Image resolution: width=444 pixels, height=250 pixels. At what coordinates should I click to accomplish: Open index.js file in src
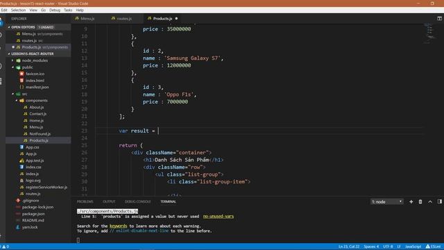click(33, 174)
